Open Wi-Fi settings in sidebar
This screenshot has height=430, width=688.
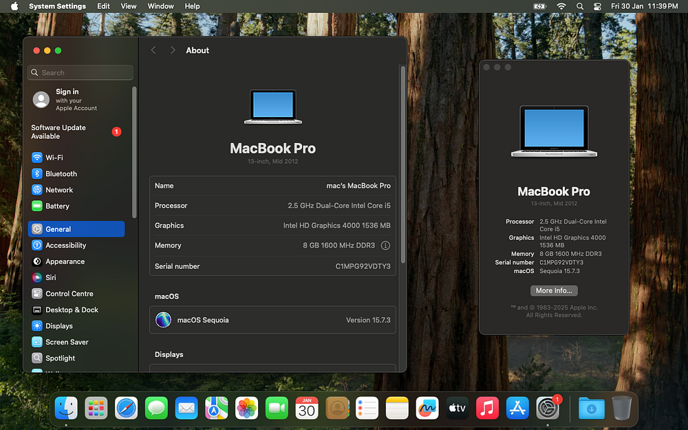click(x=54, y=158)
